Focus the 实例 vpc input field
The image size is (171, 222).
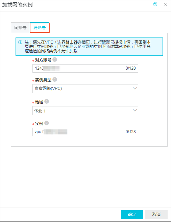(x=85, y=132)
